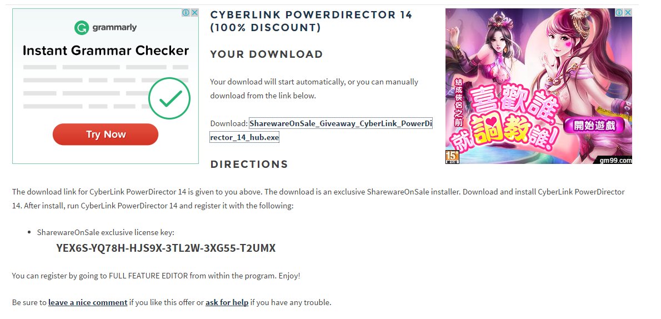Click the green checkmark circle graphic

click(x=169, y=99)
